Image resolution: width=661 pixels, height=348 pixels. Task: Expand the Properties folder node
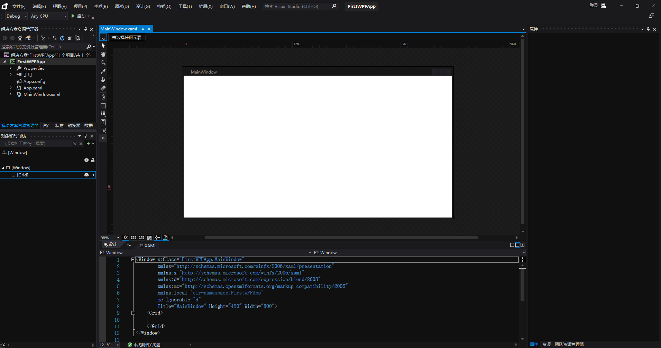click(x=10, y=68)
